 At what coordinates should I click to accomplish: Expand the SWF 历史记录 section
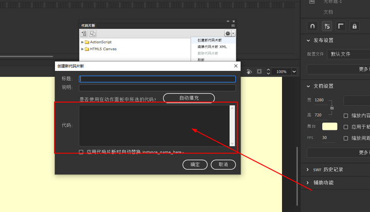click(x=307, y=169)
